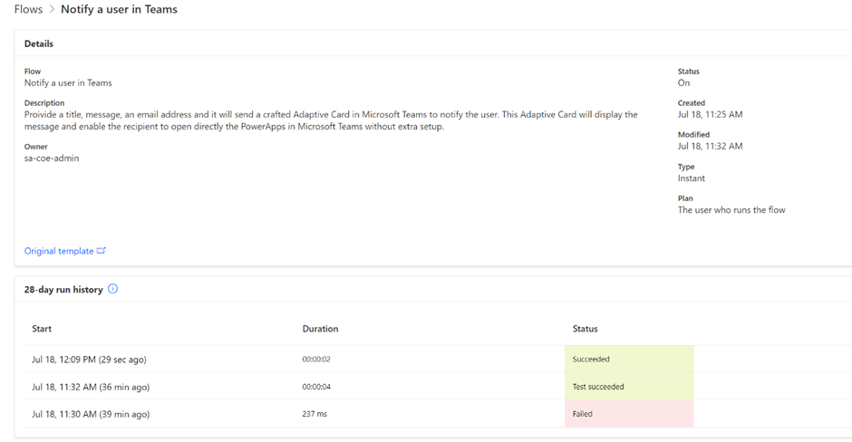The height and width of the screenshot is (442, 852).
Task: Select the owner name sa-coe-admin
Action: [52, 159]
